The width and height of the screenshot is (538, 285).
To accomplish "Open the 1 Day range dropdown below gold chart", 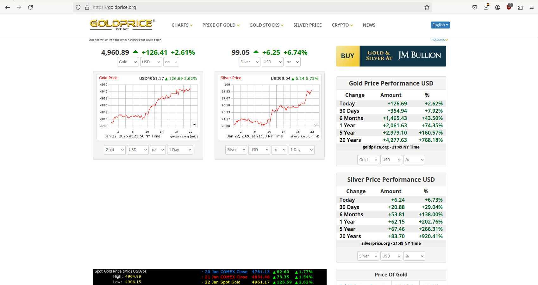I will click(x=180, y=150).
